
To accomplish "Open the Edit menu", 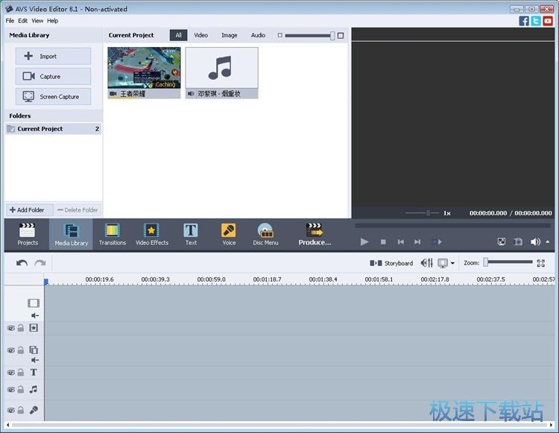I will [x=23, y=21].
